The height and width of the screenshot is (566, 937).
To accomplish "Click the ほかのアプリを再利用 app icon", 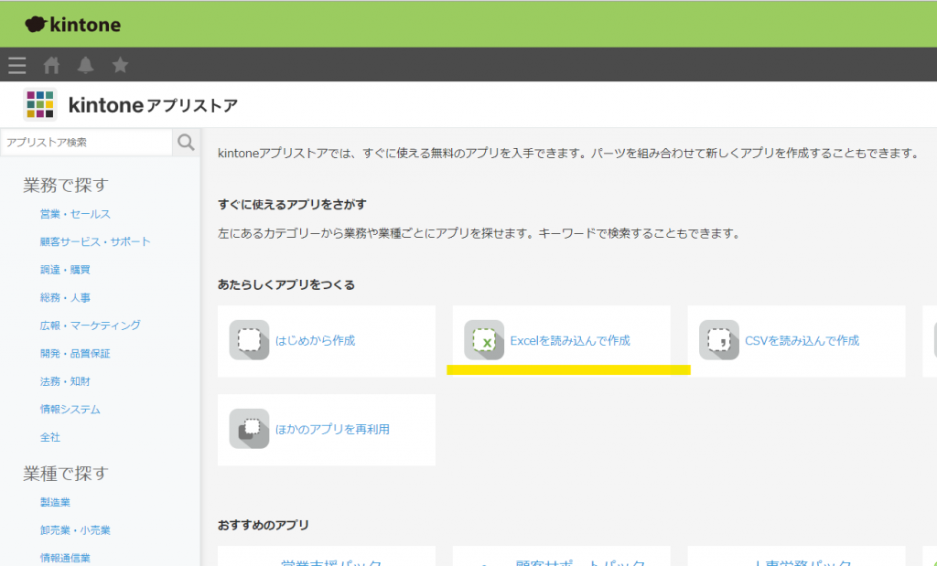I will pyautogui.click(x=249, y=429).
